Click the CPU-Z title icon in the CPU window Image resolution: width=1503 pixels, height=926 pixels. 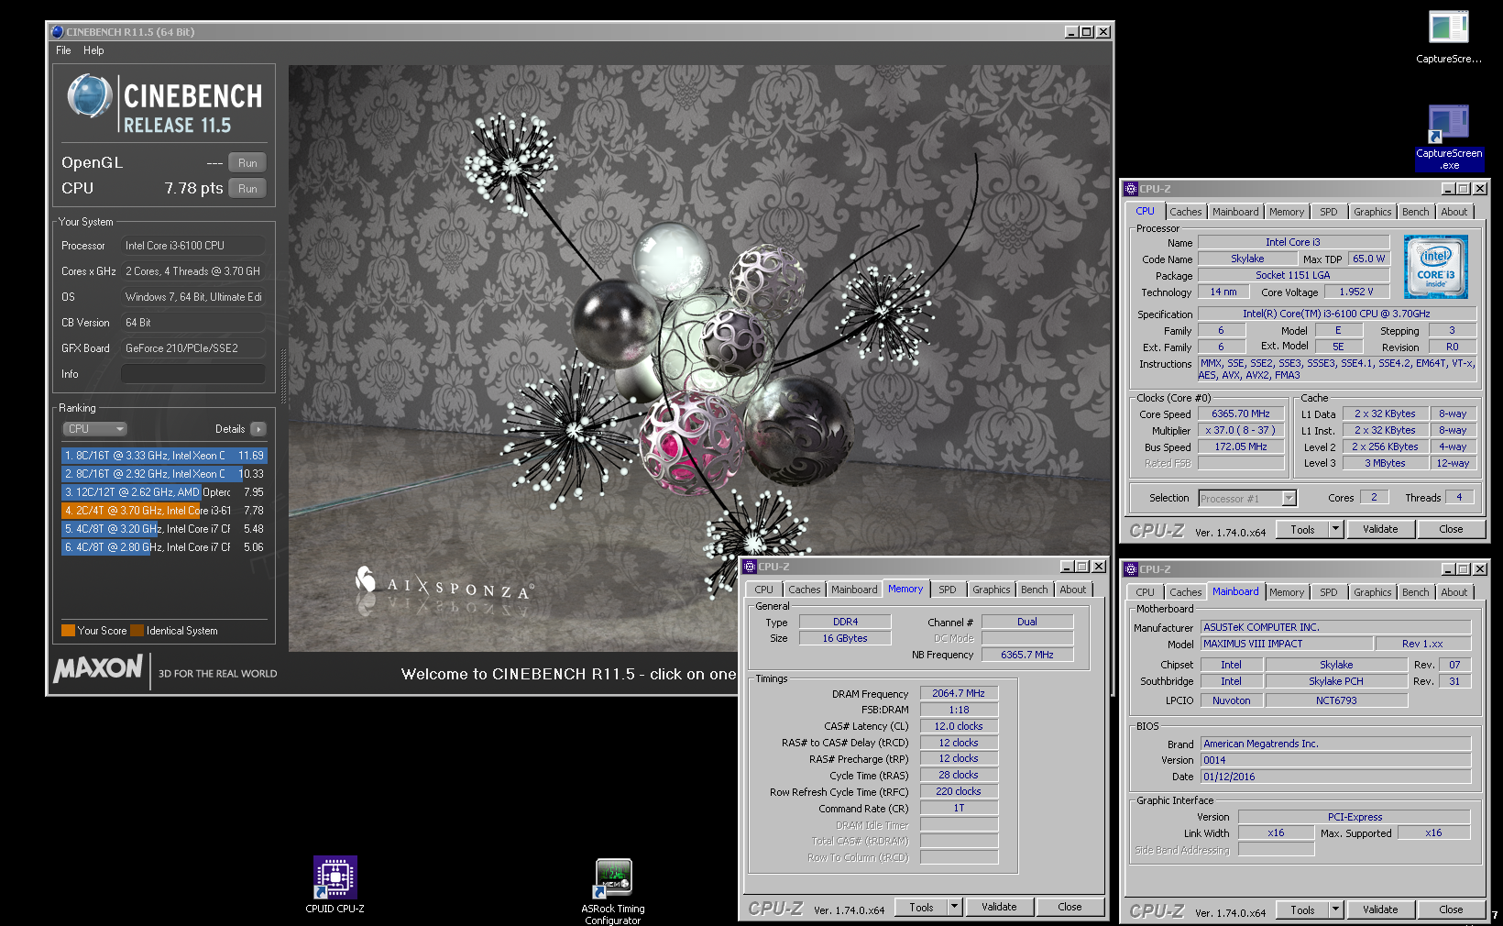pos(1131,189)
